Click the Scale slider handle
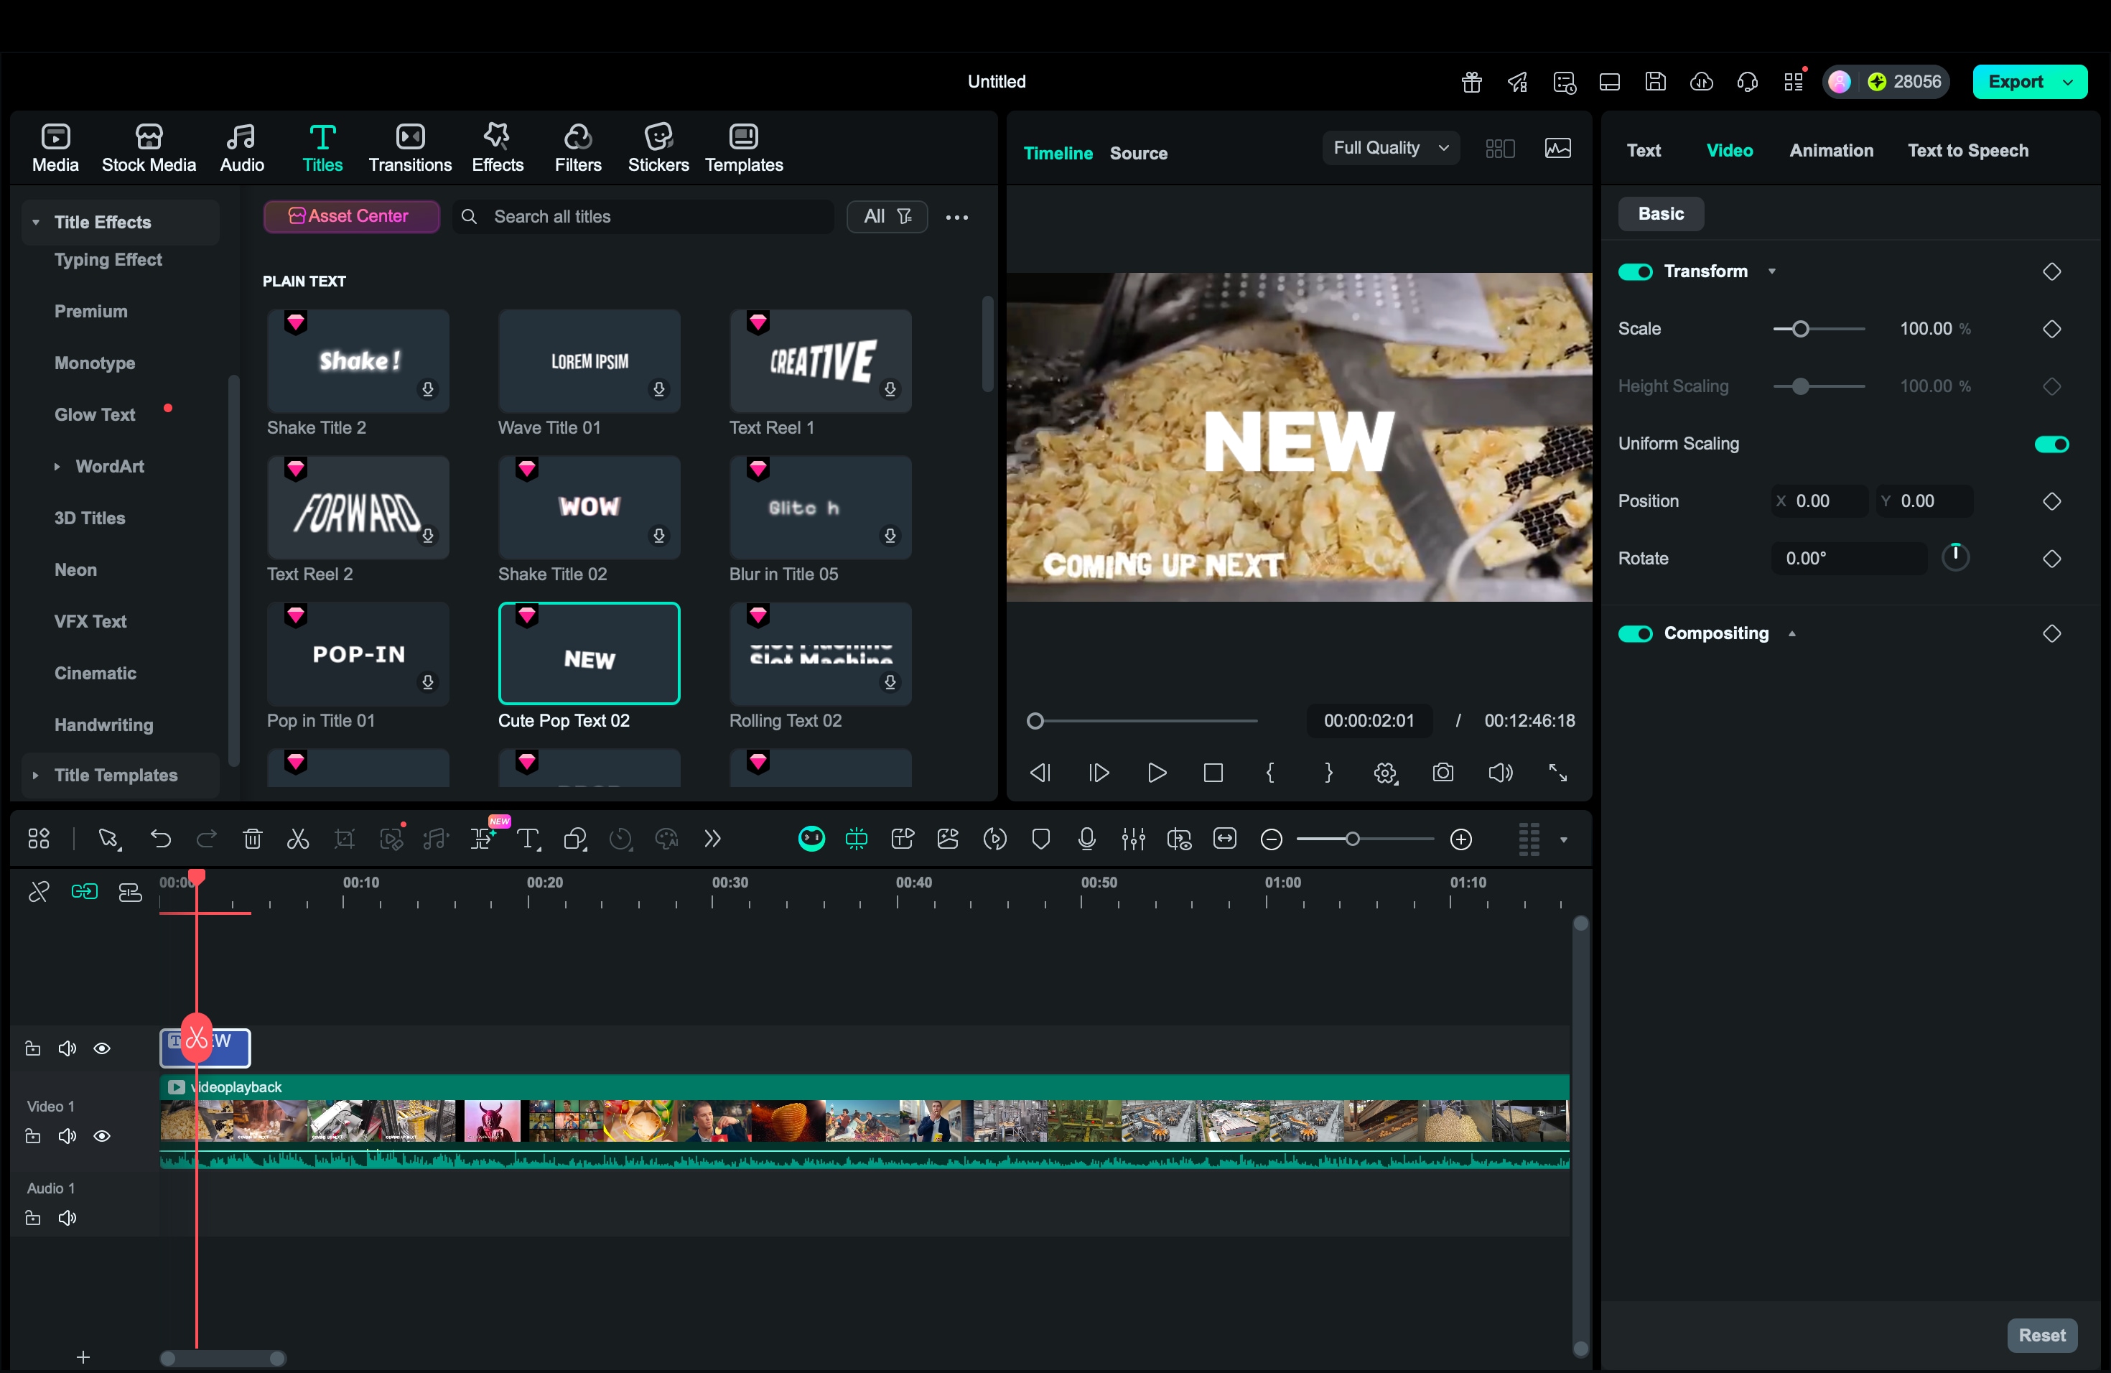2111x1373 pixels. [x=1799, y=329]
